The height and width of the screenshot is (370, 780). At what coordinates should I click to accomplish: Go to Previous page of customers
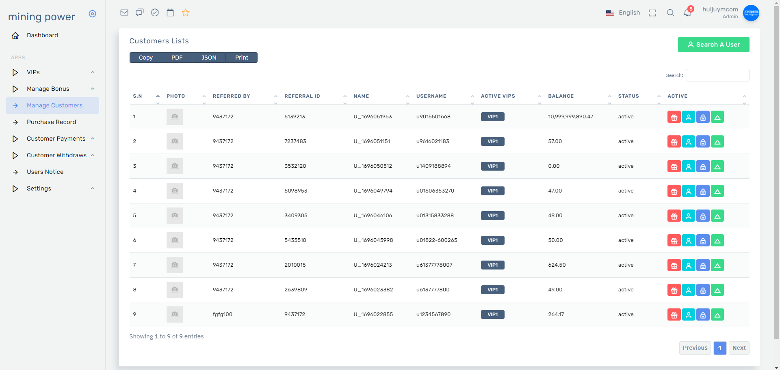point(695,348)
